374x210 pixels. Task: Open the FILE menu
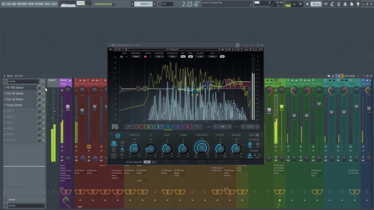click(4, 4)
